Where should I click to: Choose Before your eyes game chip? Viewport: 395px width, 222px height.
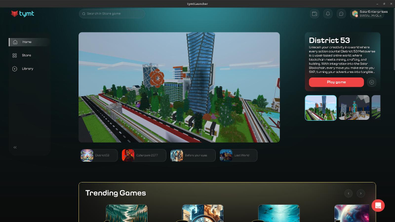(193, 155)
